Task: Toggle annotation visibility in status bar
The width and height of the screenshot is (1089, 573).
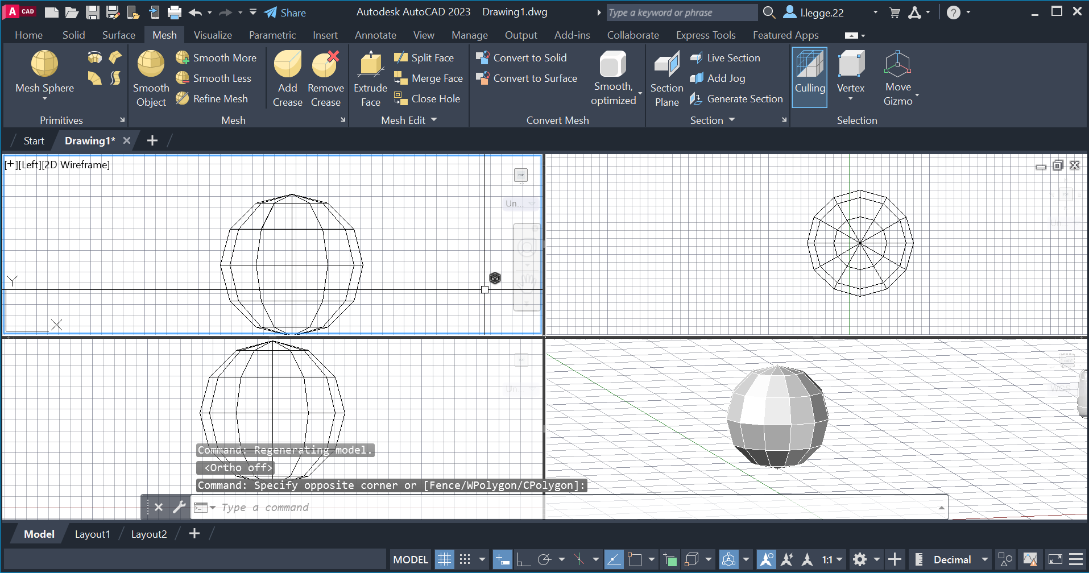Action: (767, 559)
